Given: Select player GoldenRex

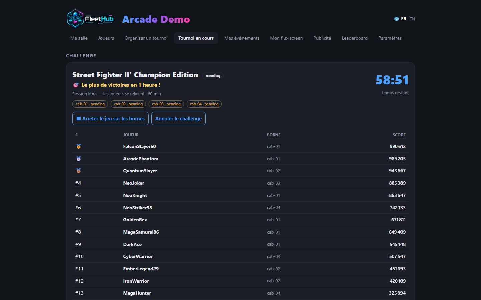Looking at the screenshot, I should coord(135,220).
